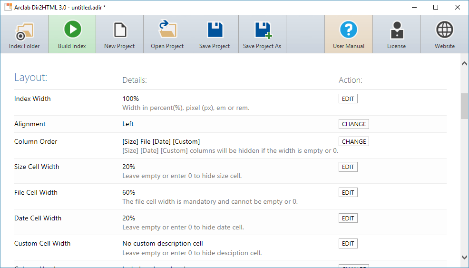Edit the Index Width value
The width and height of the screenshot is (469, 268).
tap(348, 99)
